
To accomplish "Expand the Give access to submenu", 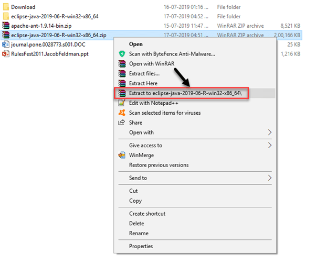I will 270,146.
